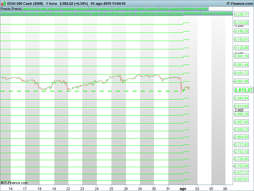Select the 'primer soporte' indicator label
The height and width of the screenshot is (191, 254).
[x=49, y=9]
